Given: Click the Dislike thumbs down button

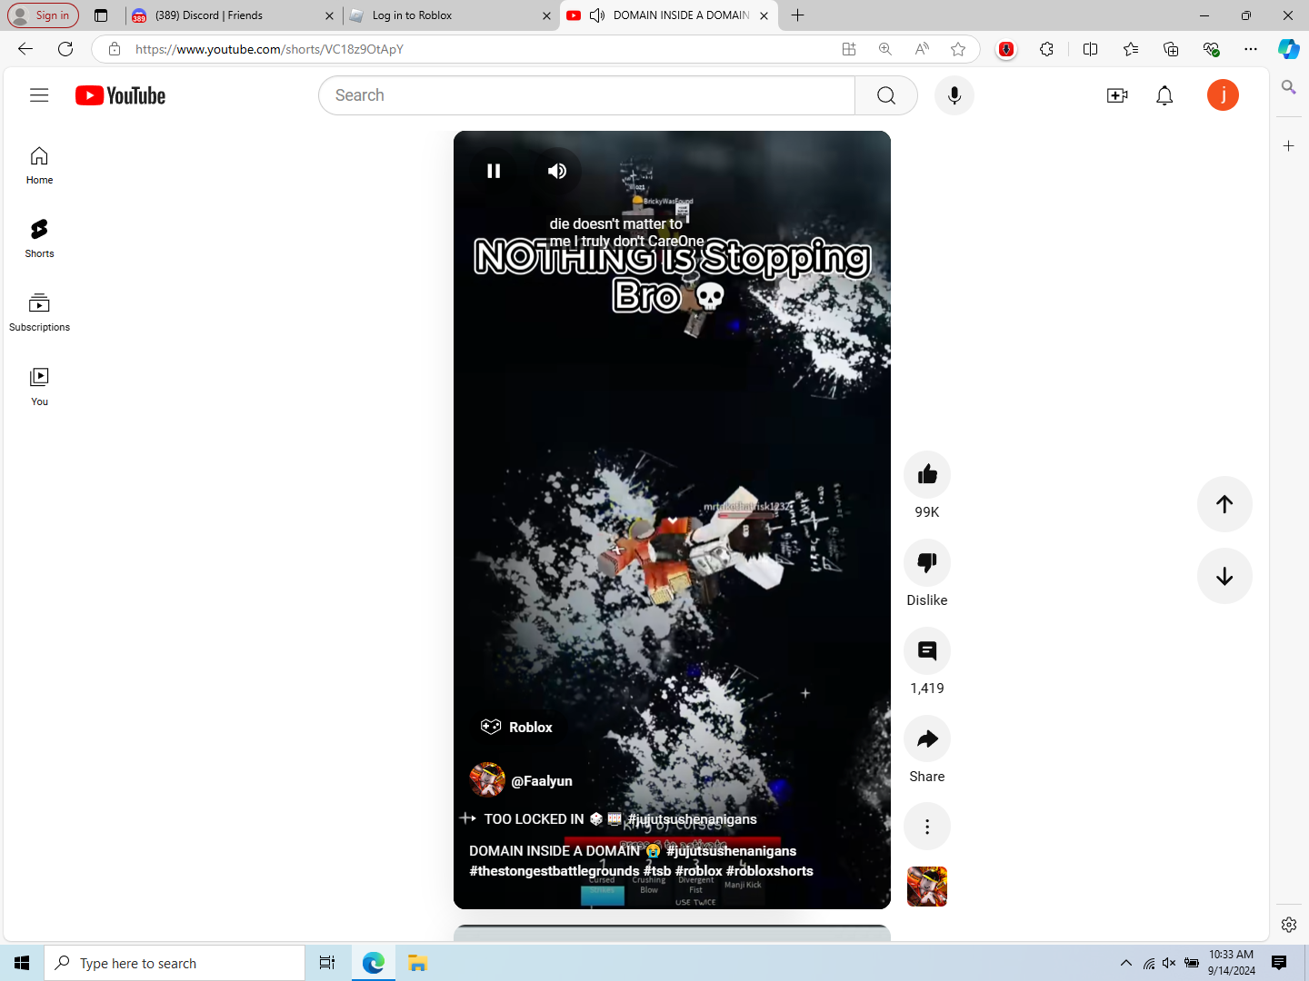Looking at the screenshot, I should tap(927, 562).
